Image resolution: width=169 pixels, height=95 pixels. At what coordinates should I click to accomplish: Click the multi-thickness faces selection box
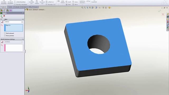click(13, 48)
